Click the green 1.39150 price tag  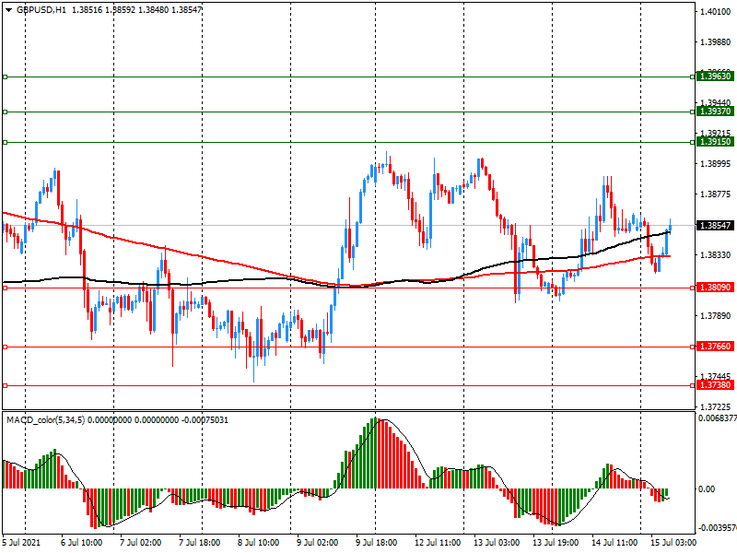(x=715, y=142)
